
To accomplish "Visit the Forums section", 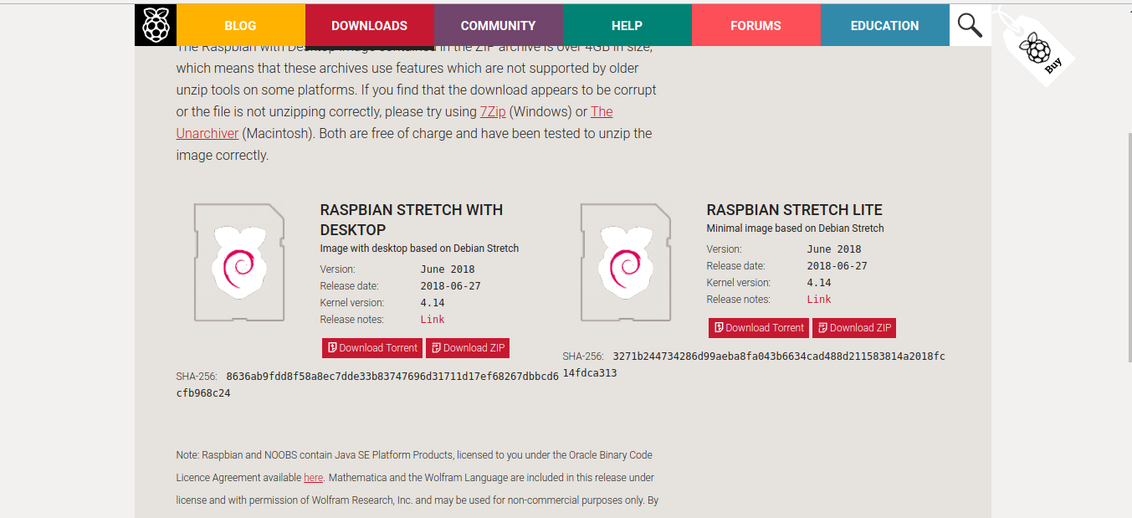I will tap(756, 25).
